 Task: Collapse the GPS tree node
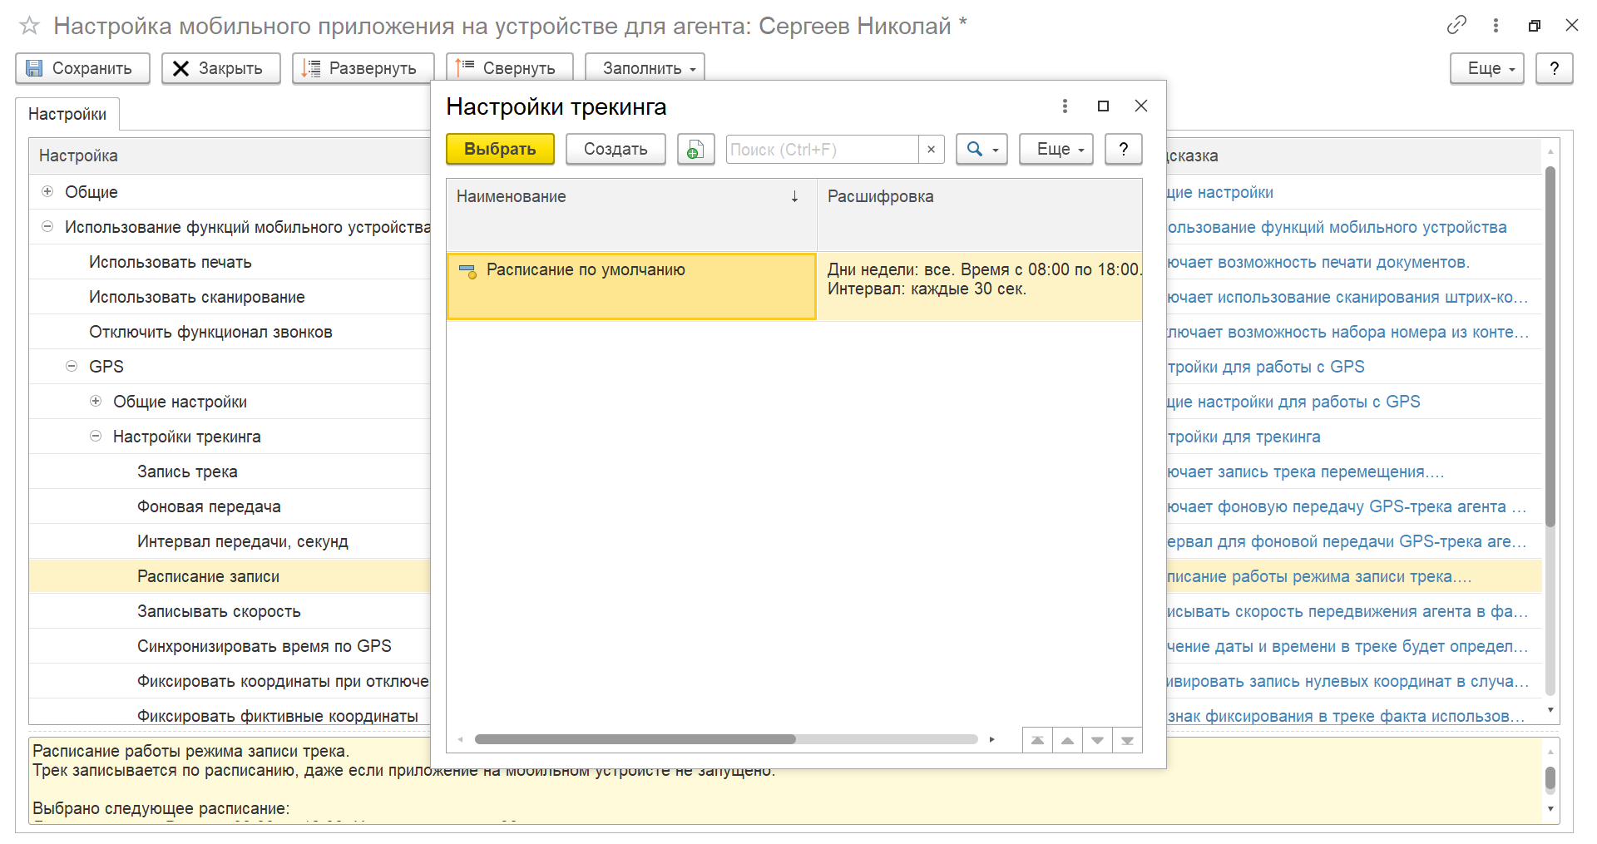click(x=72, y=366)
